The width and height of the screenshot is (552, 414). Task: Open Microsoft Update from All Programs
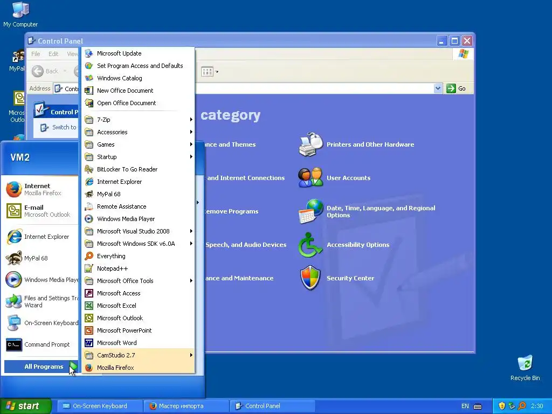139,53
